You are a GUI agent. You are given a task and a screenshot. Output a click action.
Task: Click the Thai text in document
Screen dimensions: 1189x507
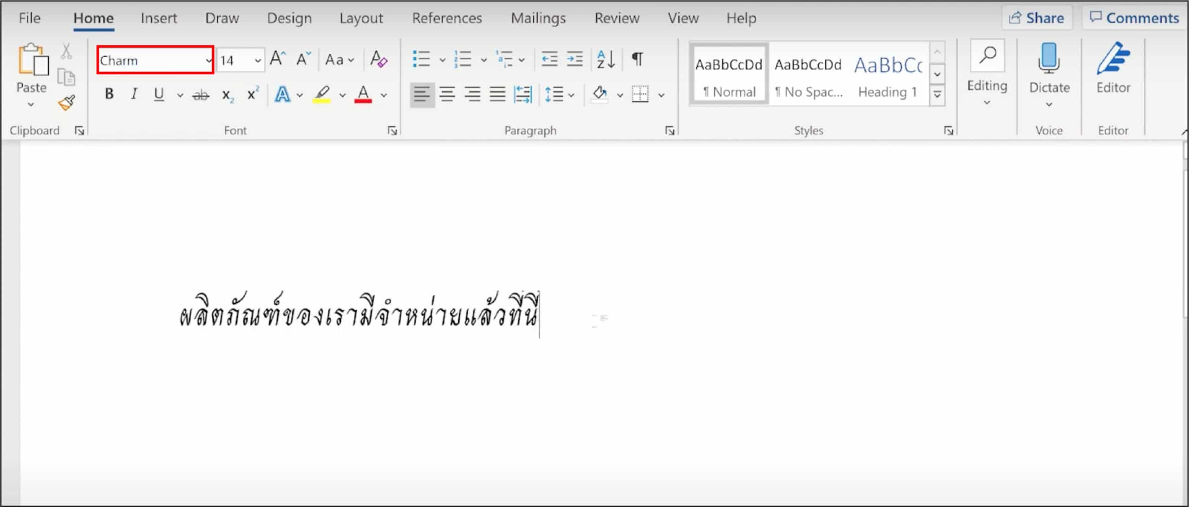point(359,310)
